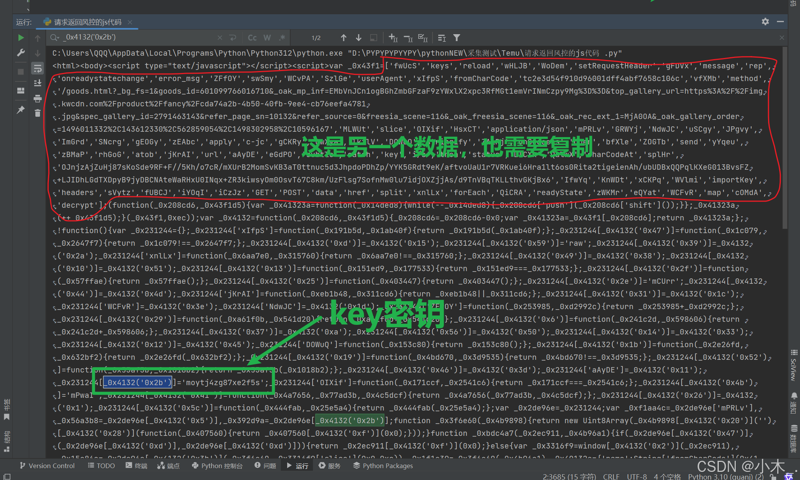Open Python 控制台 console tab
The image size is (800, 480).
[x=217, y=466]
